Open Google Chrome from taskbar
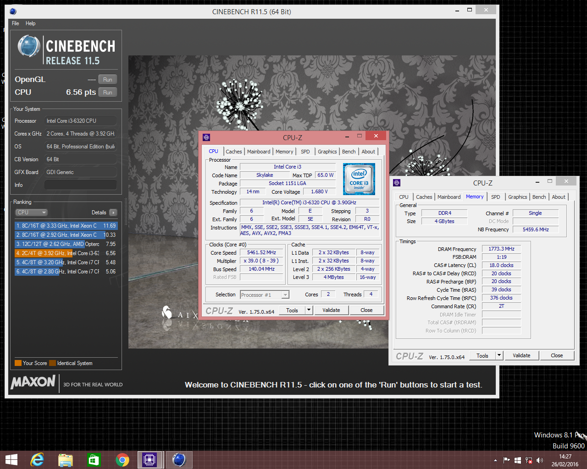587x469 pixels. pos(122,460)
